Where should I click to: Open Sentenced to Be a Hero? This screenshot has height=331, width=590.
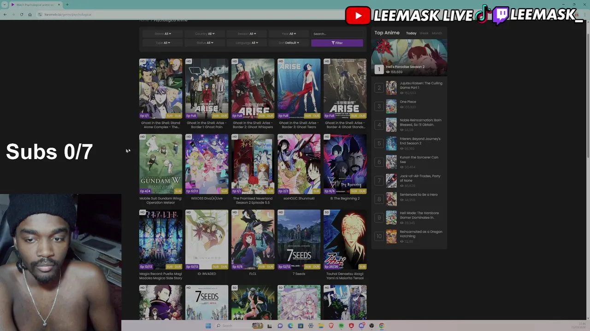[419, 194]
